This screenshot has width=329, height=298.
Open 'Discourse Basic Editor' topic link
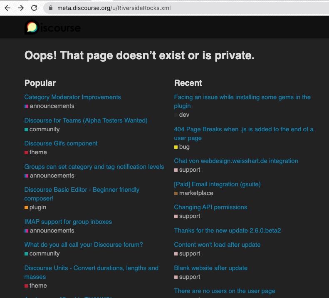[82, 194]
